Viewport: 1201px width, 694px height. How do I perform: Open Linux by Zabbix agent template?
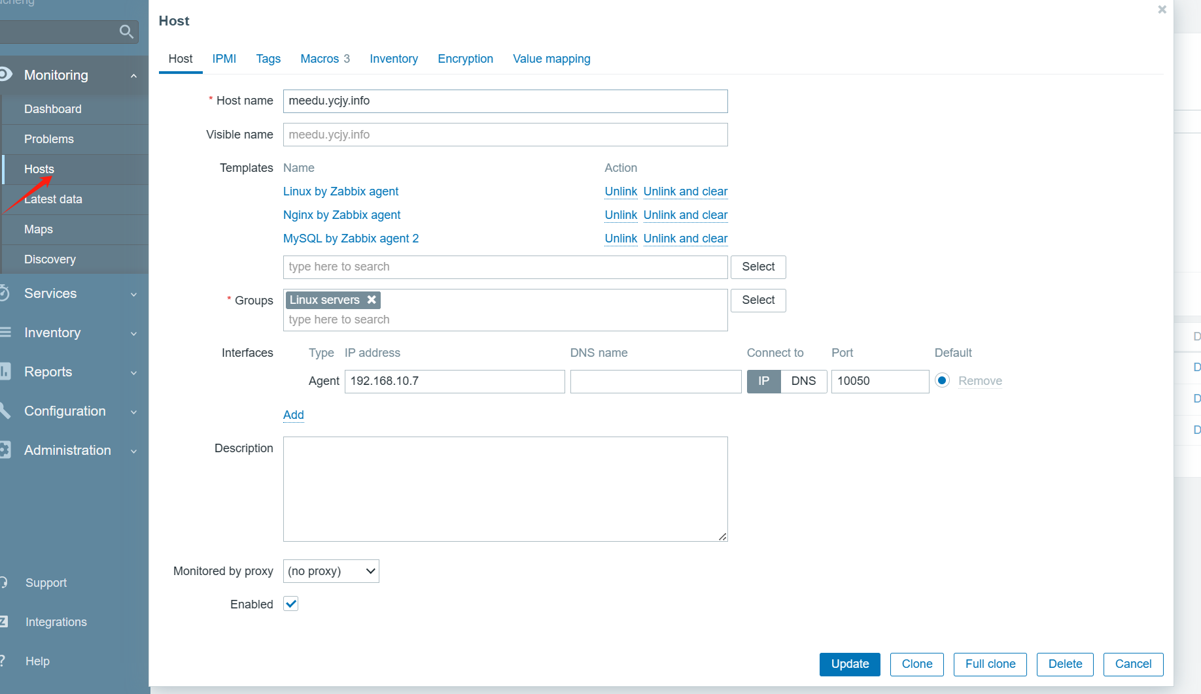coord(341,191)
